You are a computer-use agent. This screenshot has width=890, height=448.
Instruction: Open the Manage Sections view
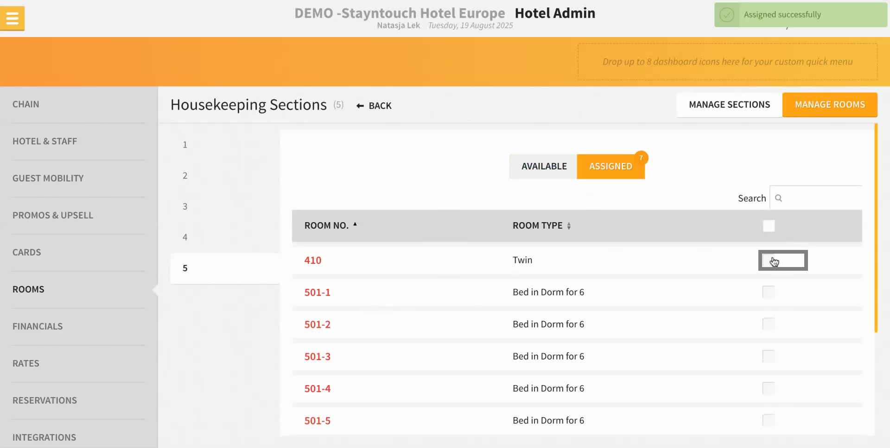[x=729, y=105]
